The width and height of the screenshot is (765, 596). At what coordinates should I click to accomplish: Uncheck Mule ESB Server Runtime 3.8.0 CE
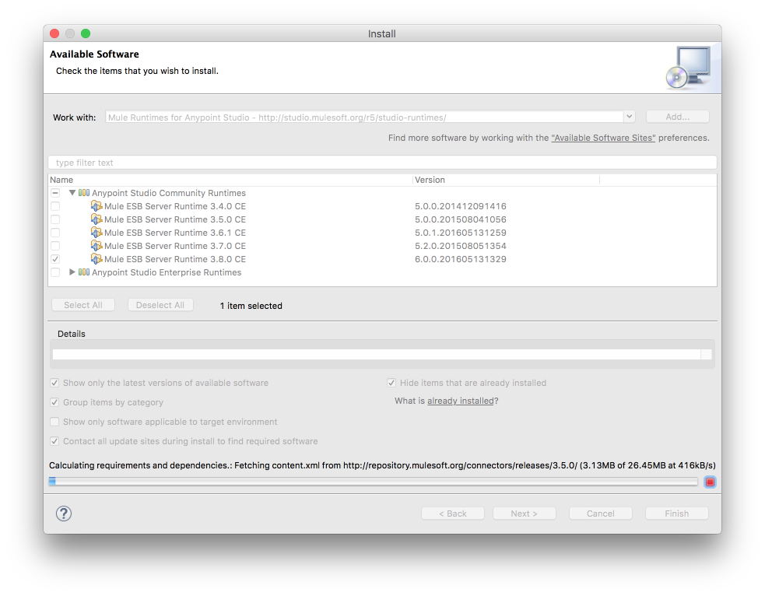click(x=55, y=258)
